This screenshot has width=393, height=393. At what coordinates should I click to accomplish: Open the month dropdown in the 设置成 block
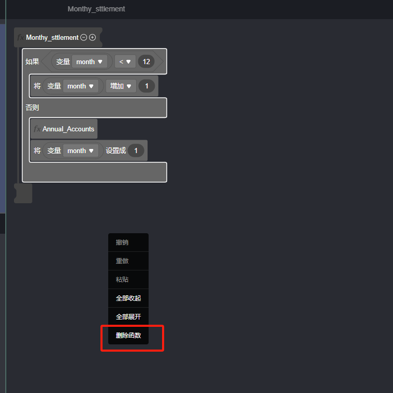click(81, 150)
